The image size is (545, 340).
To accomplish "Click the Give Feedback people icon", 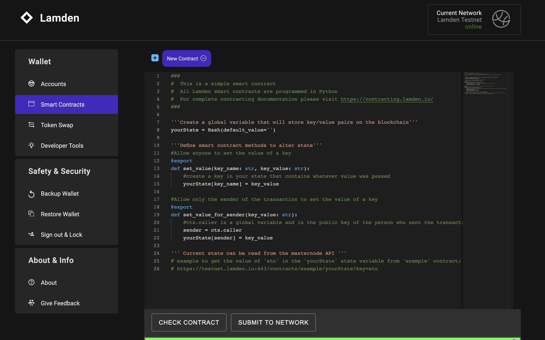I will [31, 303].
